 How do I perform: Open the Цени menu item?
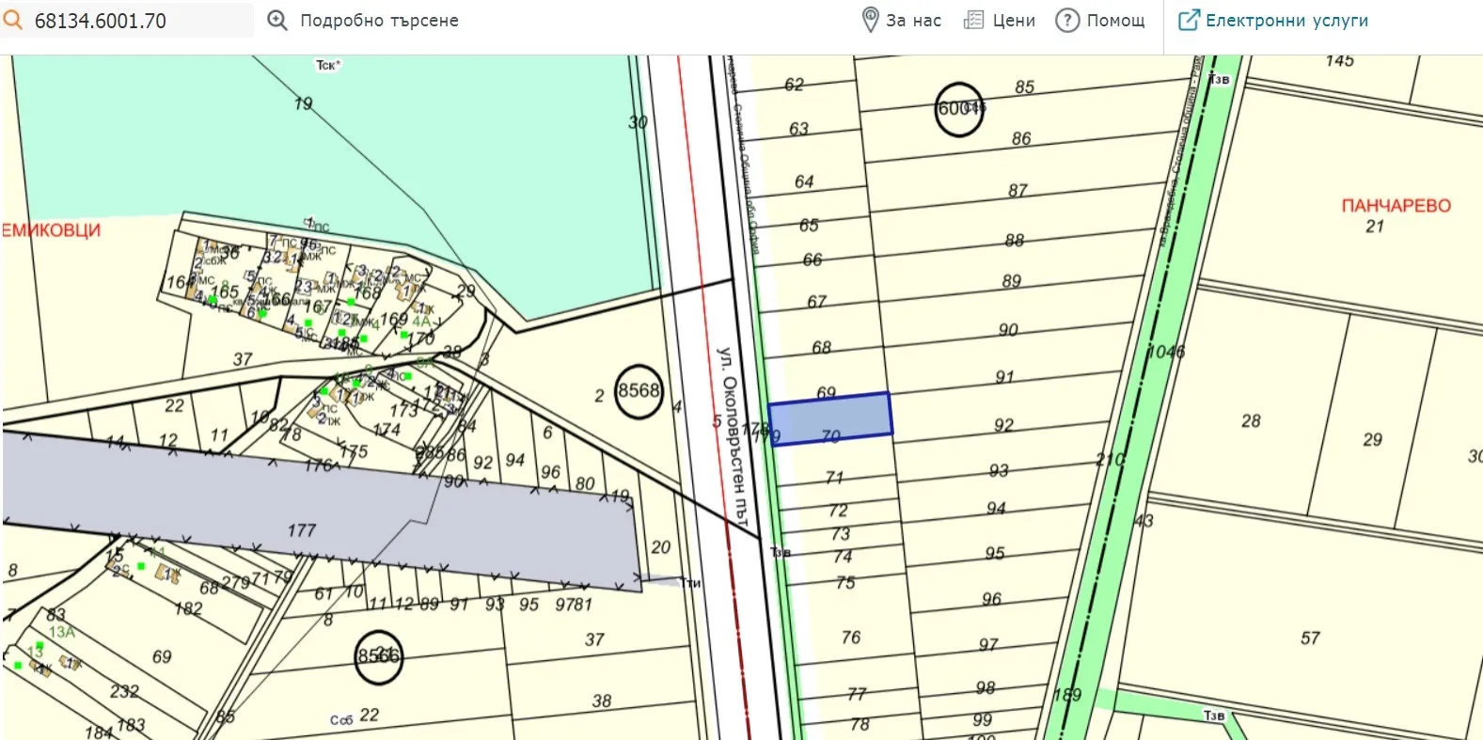point(1014,21)
